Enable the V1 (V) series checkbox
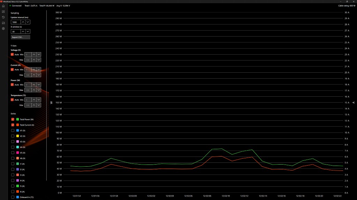Image resolution: width=357 pixels, height=200 pixels. click(x=13, y=130)
